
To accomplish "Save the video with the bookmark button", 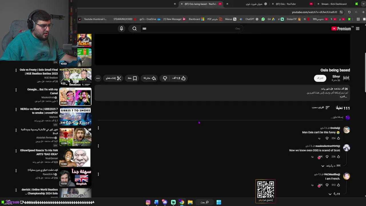I will (x=132, y=78).
